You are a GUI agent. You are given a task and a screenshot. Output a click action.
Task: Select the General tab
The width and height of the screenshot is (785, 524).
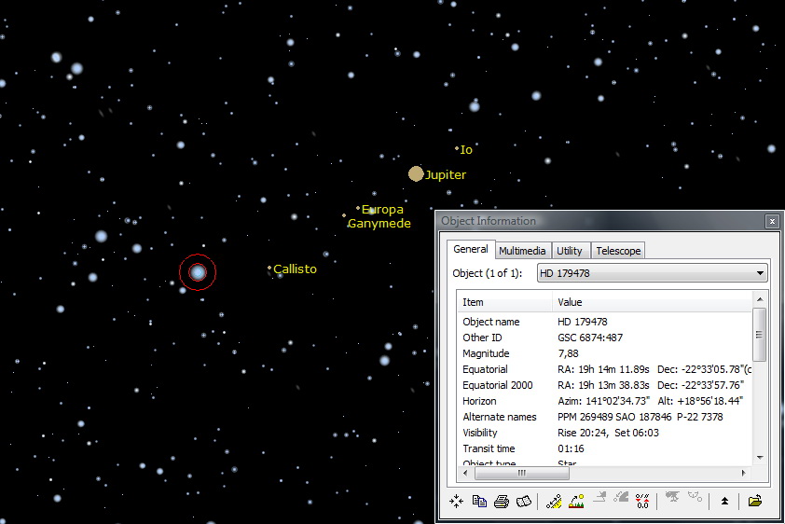471,250
